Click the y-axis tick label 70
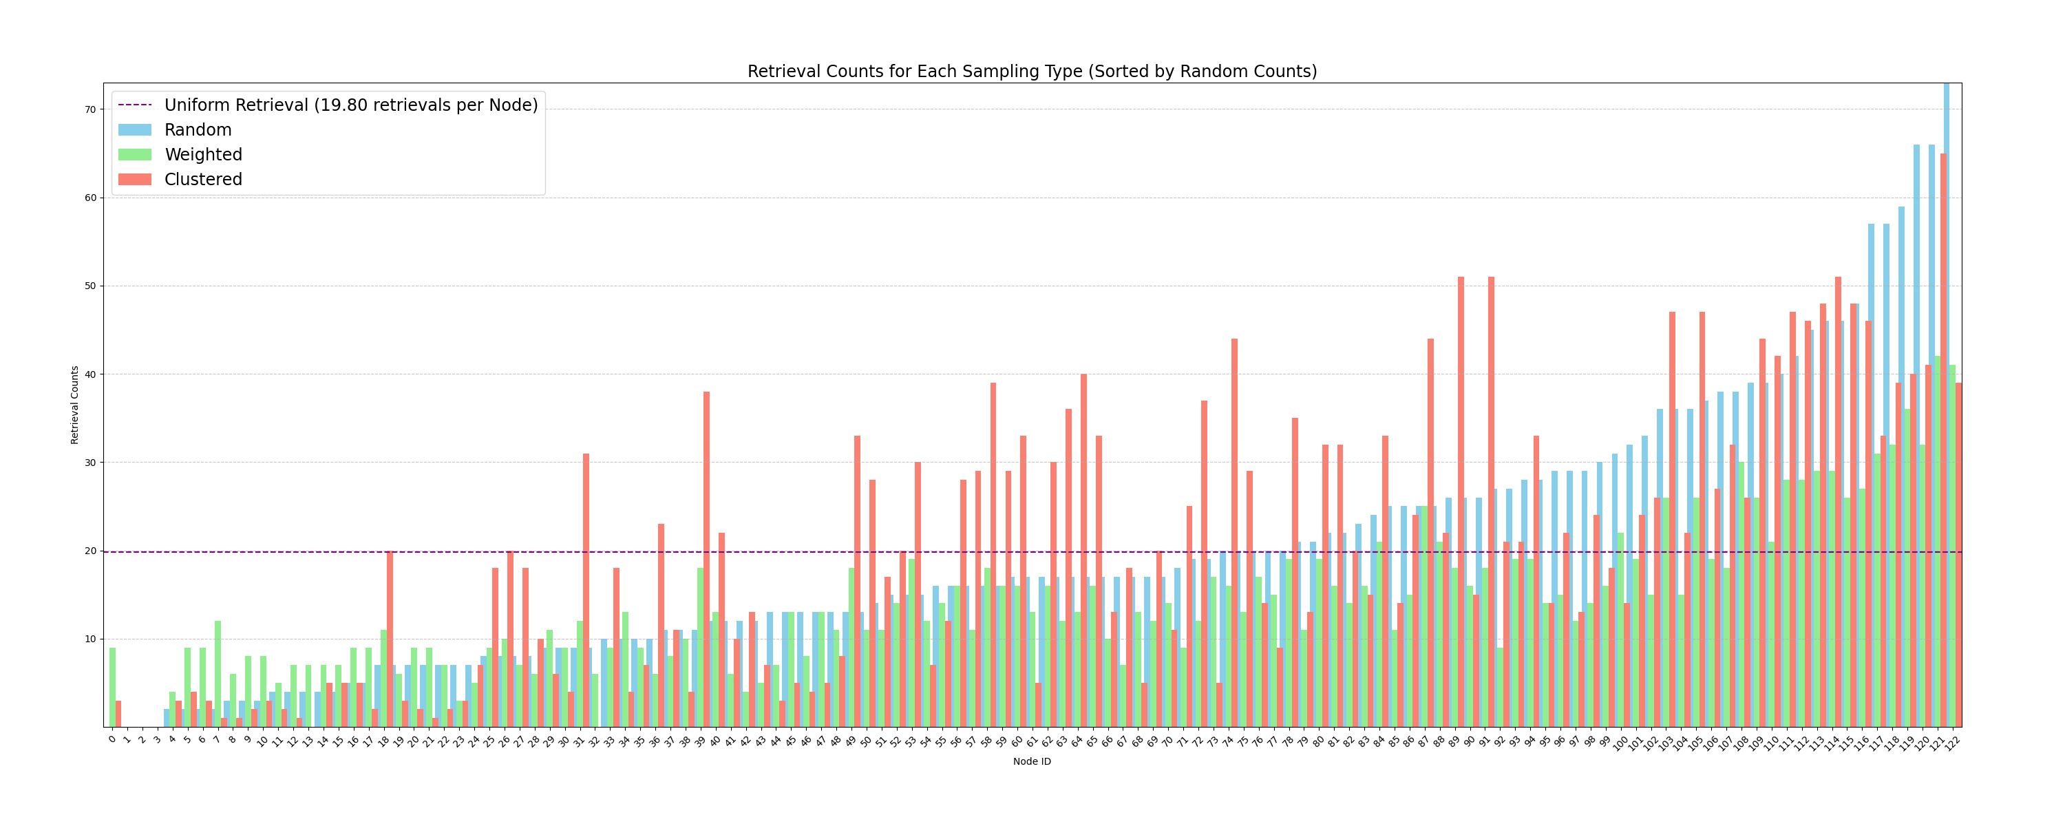Screen dimensions: 2065x826 [89, 110]
